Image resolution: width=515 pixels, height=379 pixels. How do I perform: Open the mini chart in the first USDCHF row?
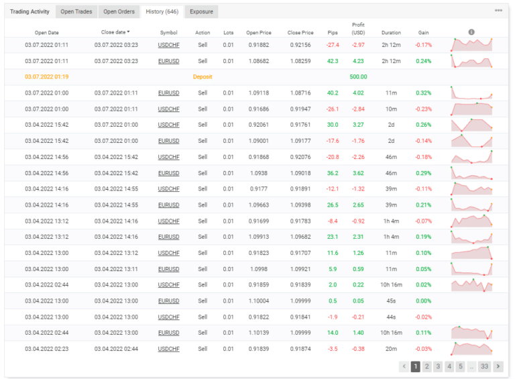pyautogui.click(x=471, y=44)
